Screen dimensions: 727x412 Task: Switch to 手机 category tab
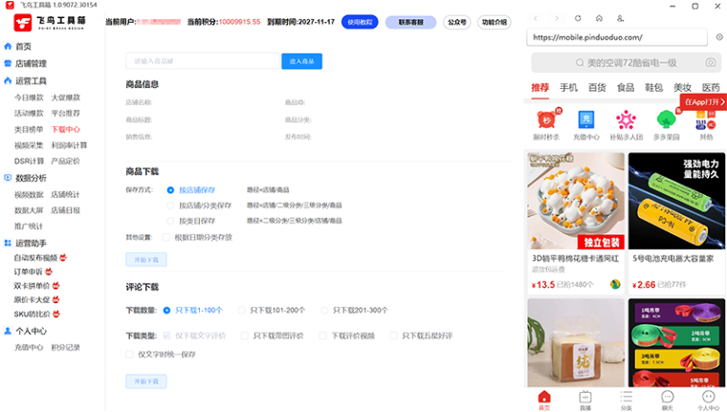tap(568, 88)
